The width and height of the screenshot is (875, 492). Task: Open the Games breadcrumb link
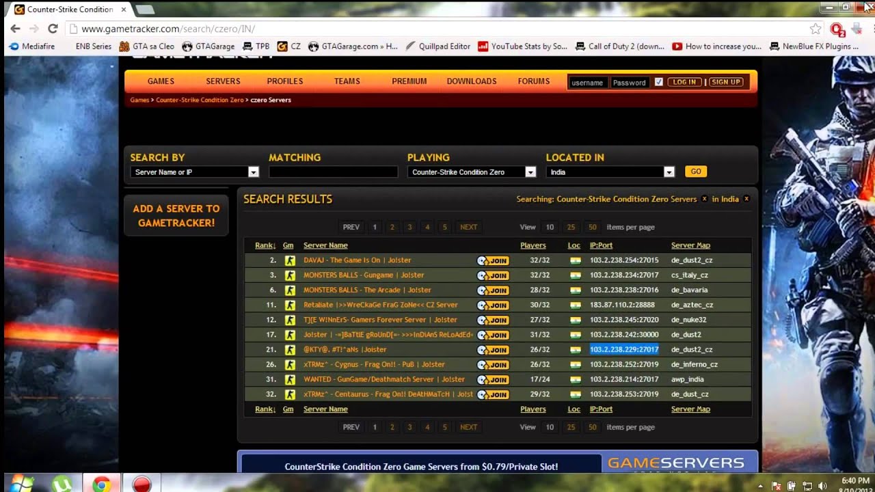click(139, 100)
